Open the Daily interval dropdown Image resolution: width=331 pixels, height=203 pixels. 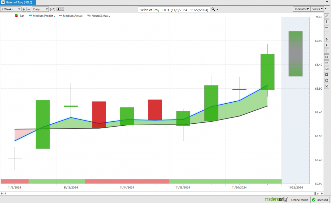point(40,9)
